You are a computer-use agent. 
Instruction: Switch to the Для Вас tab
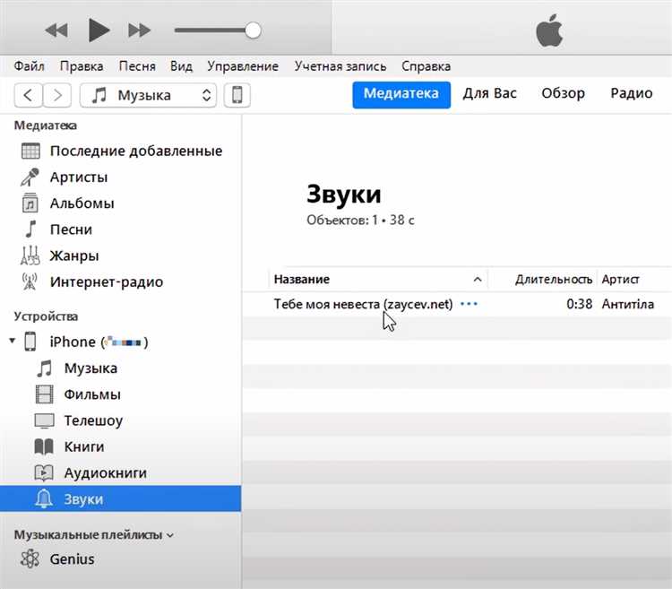[489, 93]
